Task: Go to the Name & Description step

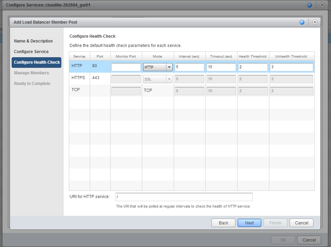Action: point(33,41)
